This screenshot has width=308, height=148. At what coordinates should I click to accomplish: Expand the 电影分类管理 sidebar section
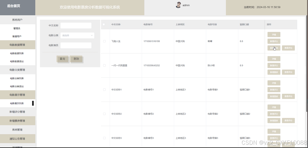click(x=17, y=70)
